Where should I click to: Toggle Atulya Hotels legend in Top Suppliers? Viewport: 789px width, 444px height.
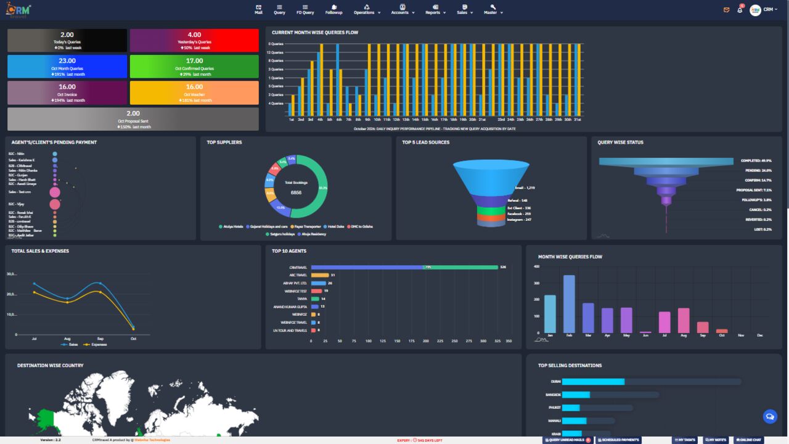click(x=231, y=226)
